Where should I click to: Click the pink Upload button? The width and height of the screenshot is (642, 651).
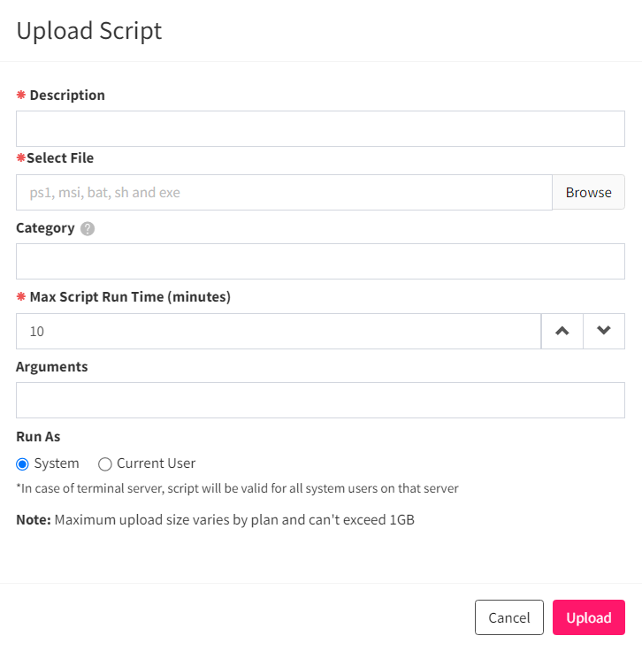tap(588, 617)
